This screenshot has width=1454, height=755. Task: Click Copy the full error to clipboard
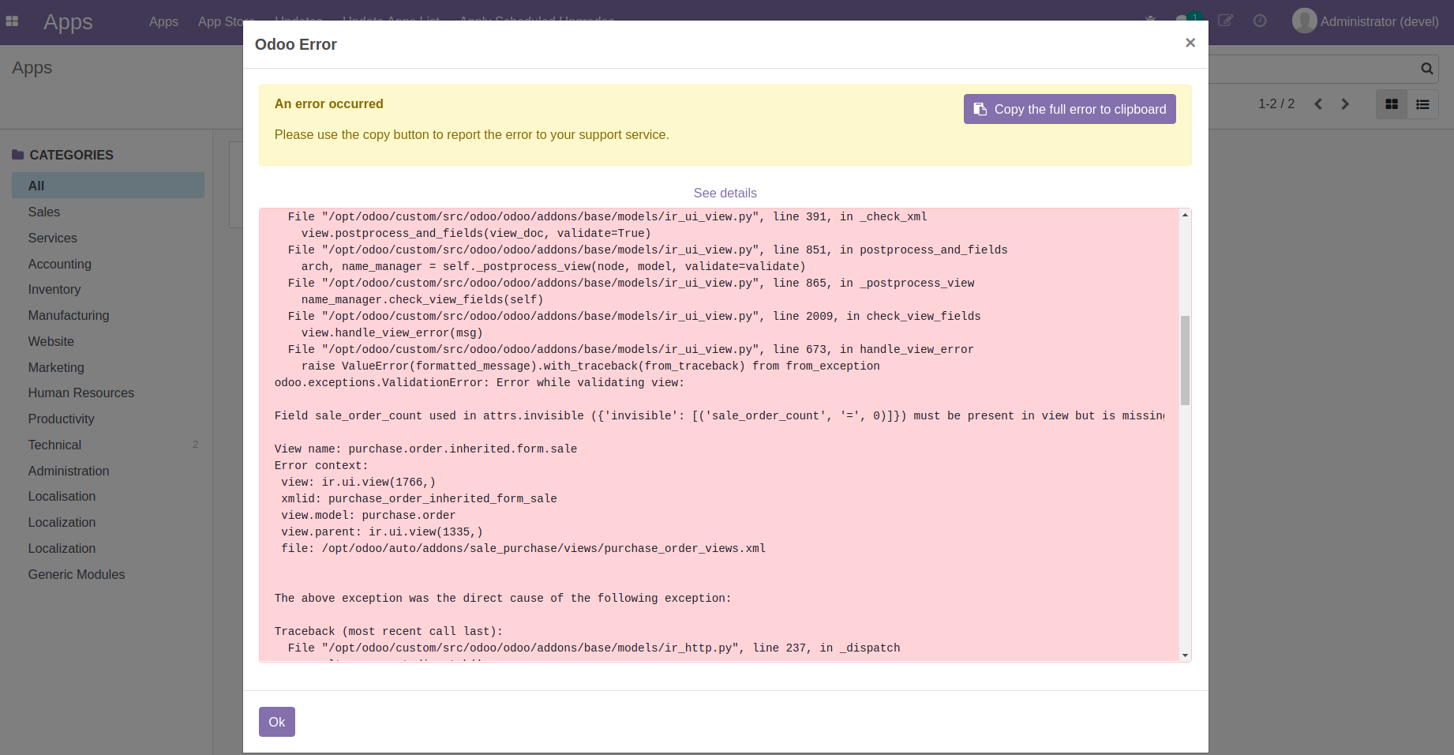[x=1070, y=109]
